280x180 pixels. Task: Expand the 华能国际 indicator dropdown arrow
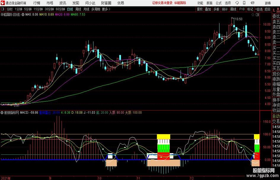23,14
